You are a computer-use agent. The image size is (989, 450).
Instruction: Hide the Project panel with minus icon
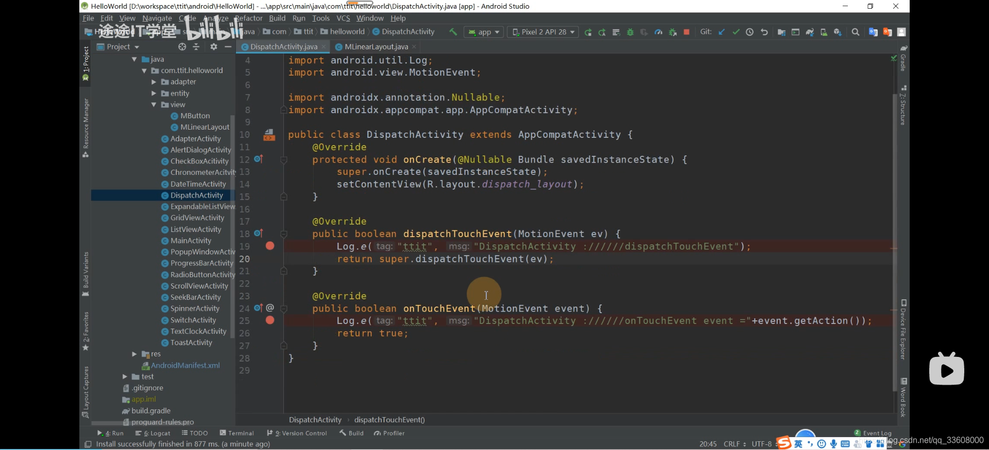point(228,47)
